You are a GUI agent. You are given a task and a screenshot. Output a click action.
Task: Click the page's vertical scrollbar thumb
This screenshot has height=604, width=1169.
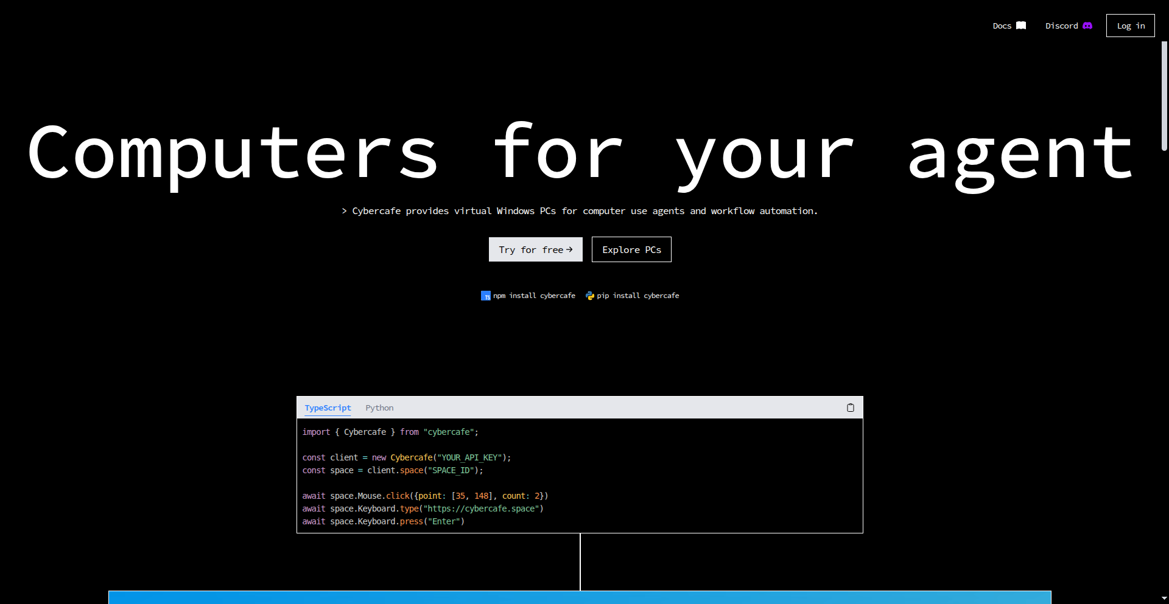tap(1164, 96)
